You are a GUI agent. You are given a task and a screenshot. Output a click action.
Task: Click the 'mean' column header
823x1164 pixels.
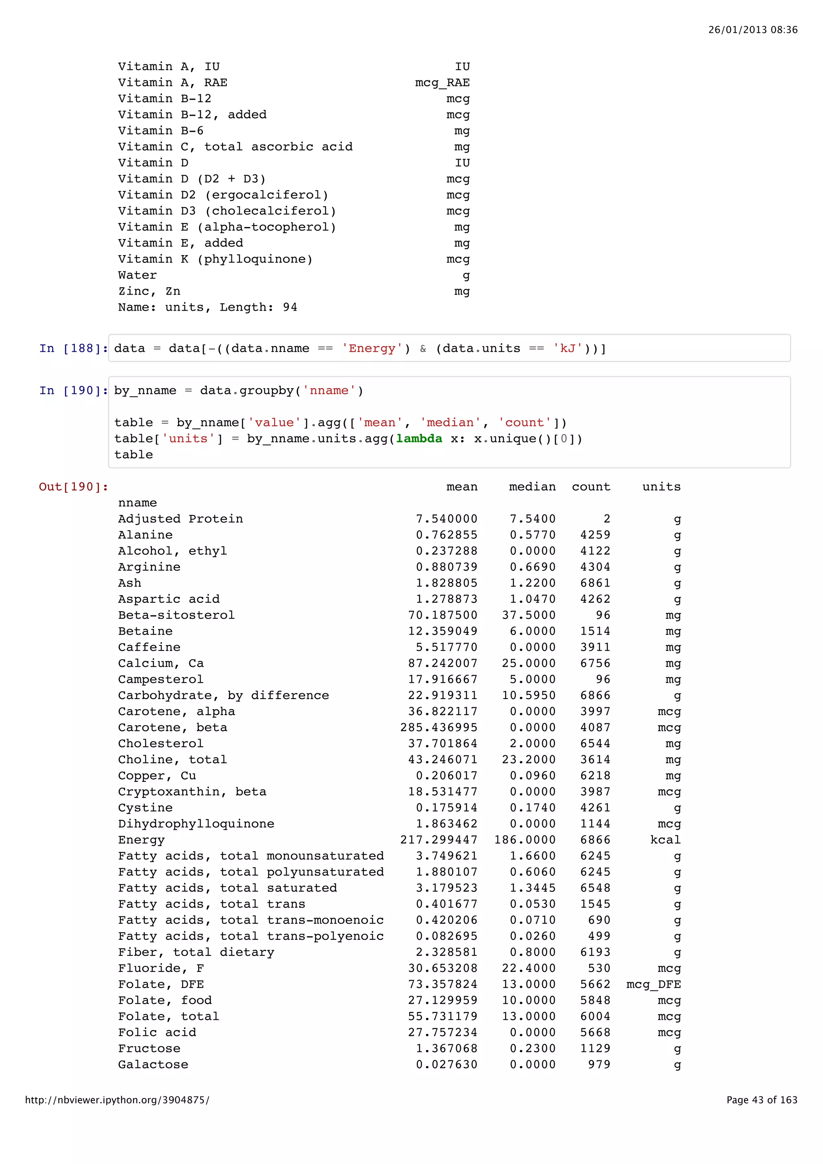pos(462,487)
